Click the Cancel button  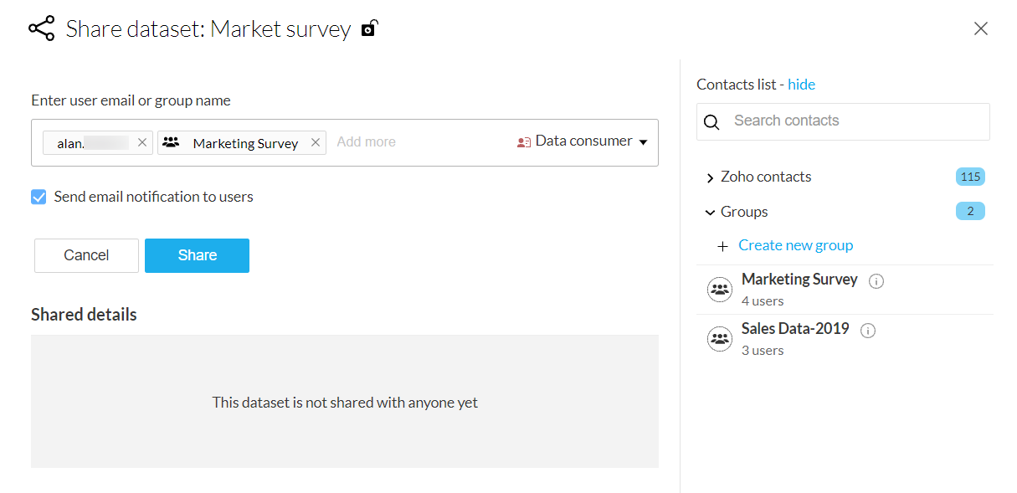point(86,255)
